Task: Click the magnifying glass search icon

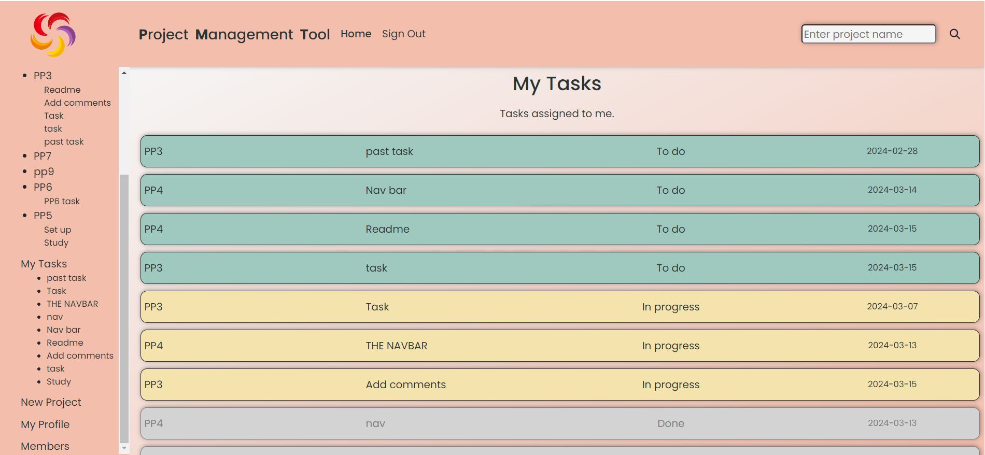Action: [x=954, y=34]
